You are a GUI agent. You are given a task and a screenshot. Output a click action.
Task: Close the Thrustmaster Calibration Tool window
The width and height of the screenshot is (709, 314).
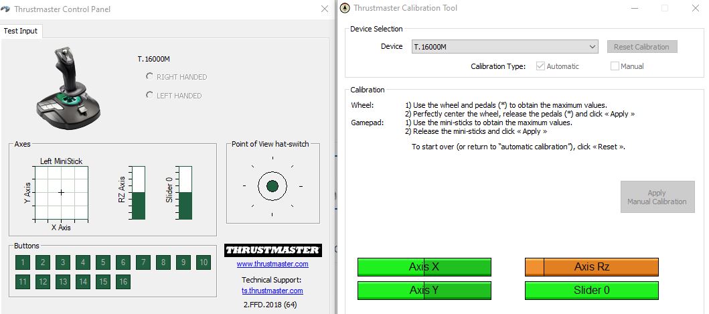coord(696,8)
